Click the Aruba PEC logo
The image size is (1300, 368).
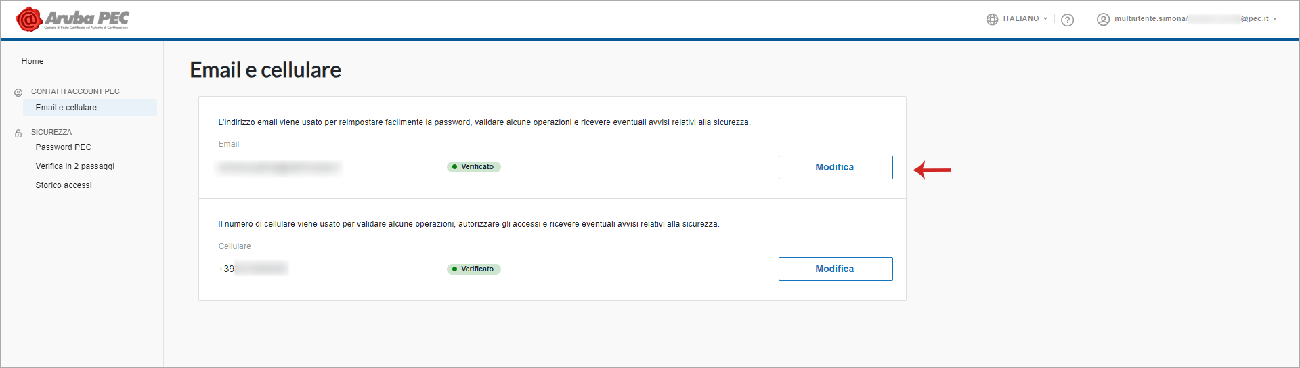click(72, 20)
